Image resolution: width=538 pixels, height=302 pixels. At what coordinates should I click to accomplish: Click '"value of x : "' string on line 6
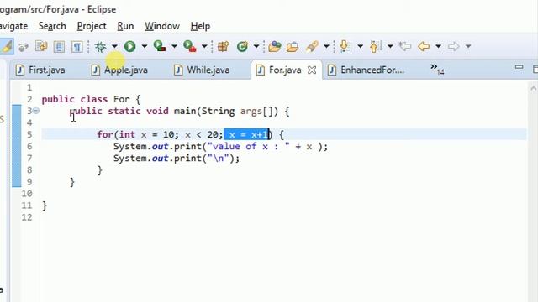coord(249,147)
